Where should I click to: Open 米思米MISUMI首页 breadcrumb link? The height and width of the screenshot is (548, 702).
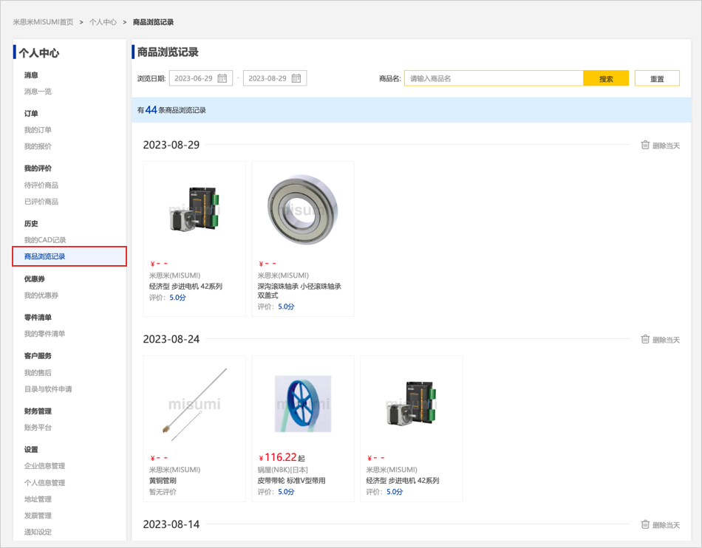click(x=43, y=22)
